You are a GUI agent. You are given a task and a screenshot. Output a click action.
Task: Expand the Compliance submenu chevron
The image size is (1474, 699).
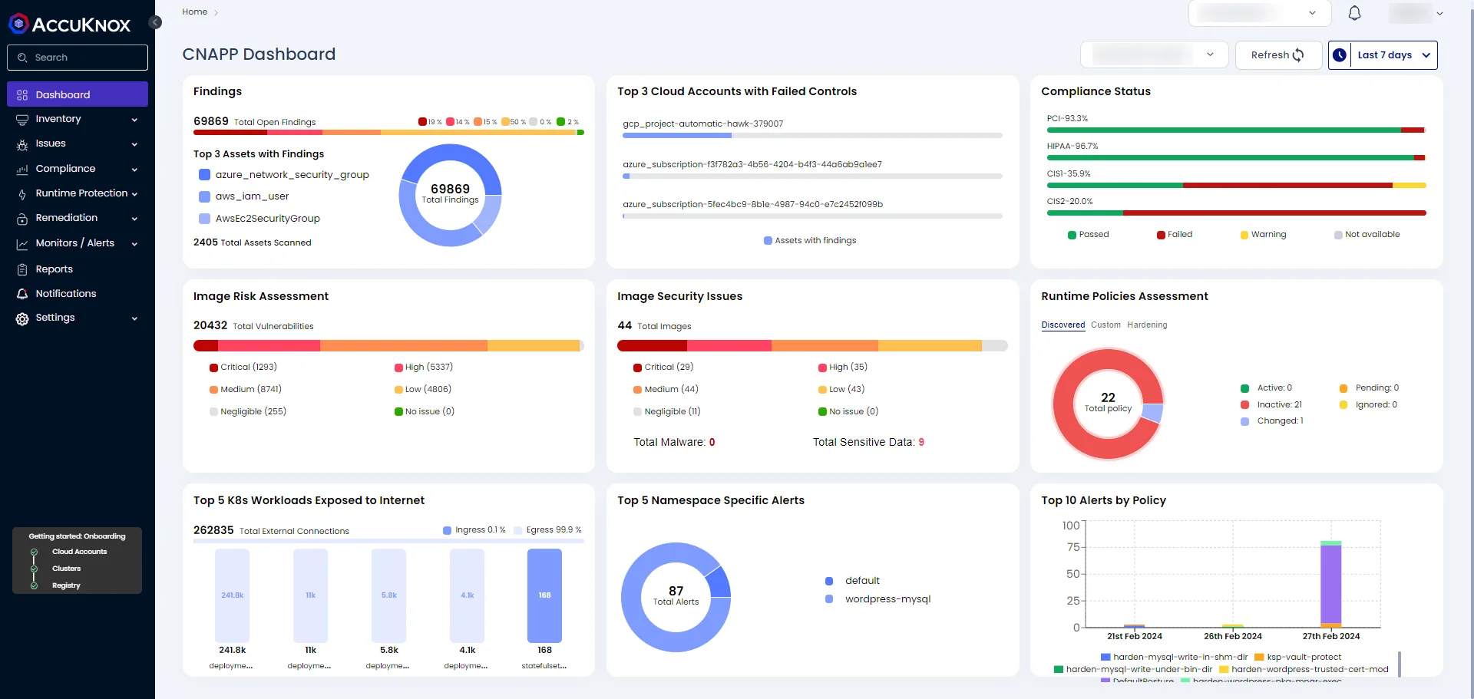coord(134,170)
